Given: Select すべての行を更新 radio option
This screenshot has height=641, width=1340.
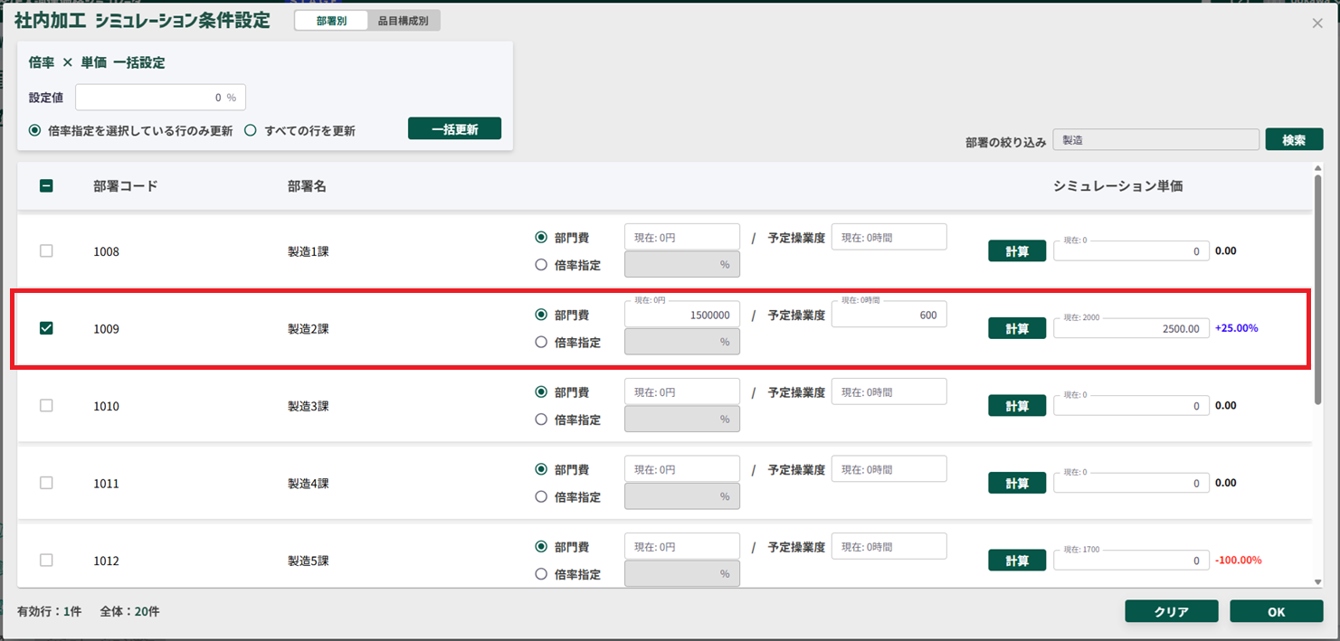Looking at the screenshot, I should (x=251, y=130).
